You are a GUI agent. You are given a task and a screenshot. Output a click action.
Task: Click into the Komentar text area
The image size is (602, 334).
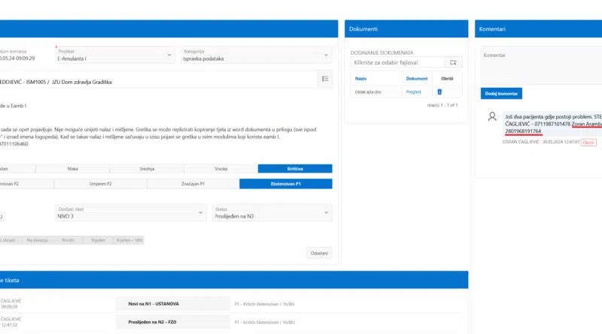pos(540,66)
